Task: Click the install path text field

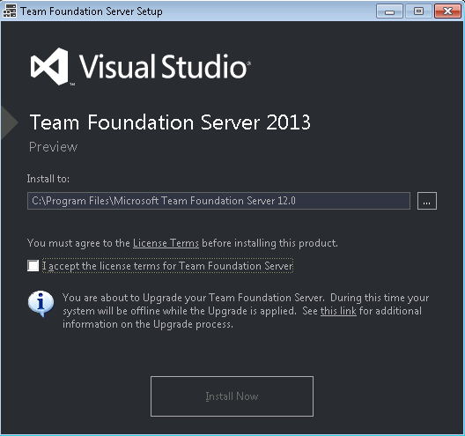Action: coord(218,201)
